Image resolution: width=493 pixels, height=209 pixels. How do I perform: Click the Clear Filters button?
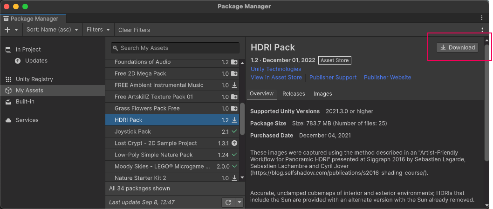(x=134, y=30)
